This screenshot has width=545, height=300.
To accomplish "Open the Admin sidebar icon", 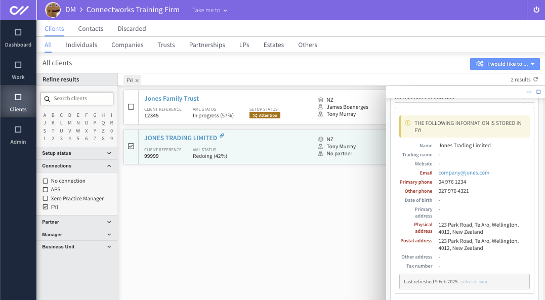I will [x=18, y=130].
